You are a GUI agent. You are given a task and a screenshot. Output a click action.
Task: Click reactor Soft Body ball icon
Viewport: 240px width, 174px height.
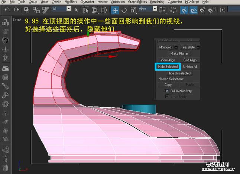tap(5, 40)
